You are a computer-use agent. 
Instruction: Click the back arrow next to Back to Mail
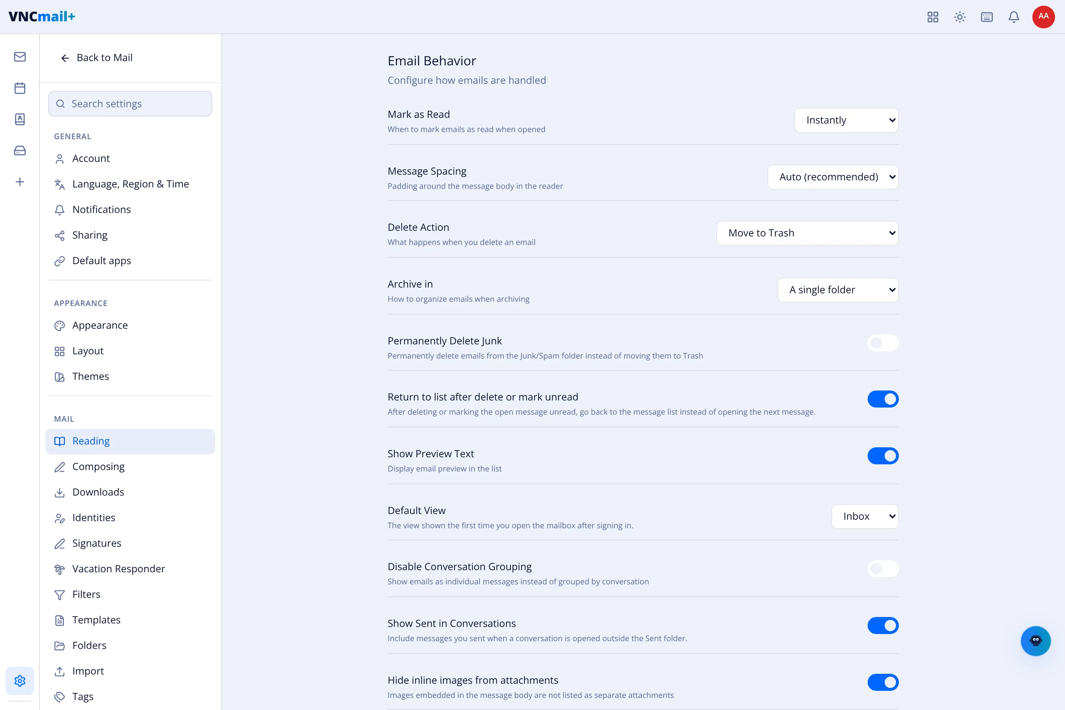click(x=65, y=58)
